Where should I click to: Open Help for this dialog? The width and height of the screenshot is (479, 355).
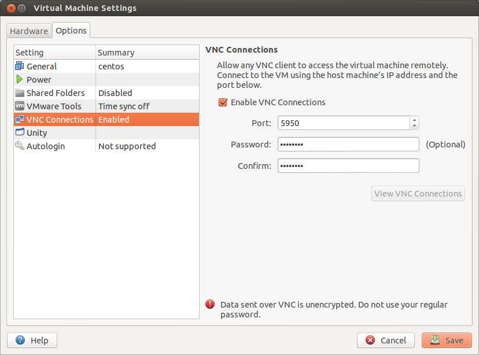(32, 340)
